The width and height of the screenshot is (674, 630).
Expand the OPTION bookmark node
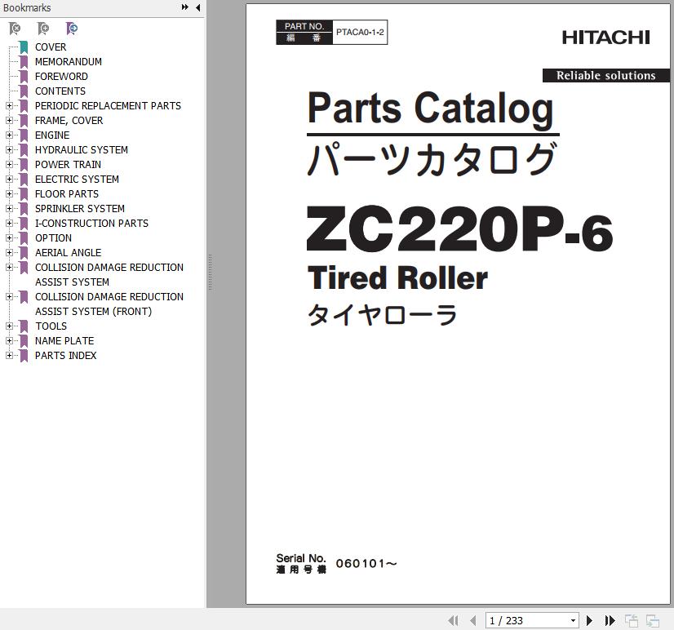9,237
